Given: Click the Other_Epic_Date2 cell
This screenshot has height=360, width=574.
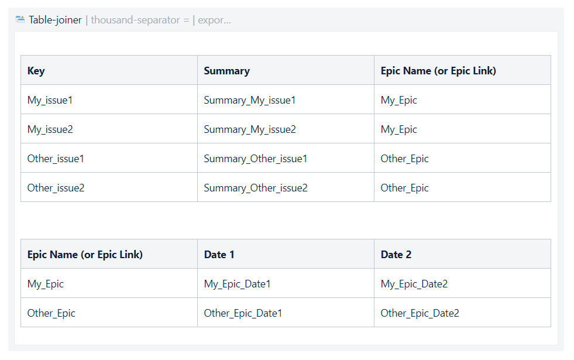Looking at the screenshot, I should pyautogui.click(x=419, y=313).
